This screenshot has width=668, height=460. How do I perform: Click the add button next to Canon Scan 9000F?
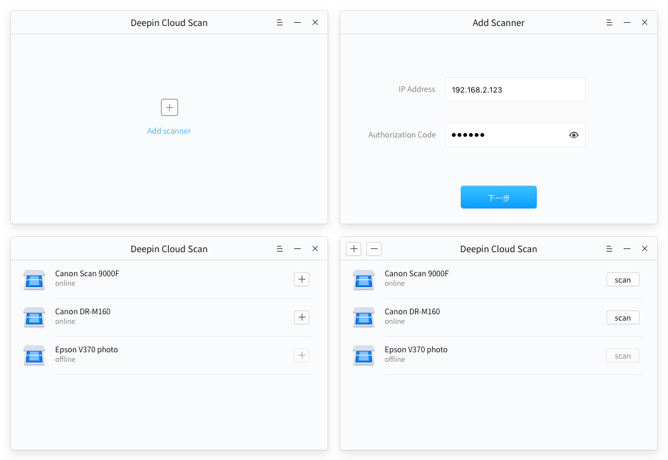point(302,279)
